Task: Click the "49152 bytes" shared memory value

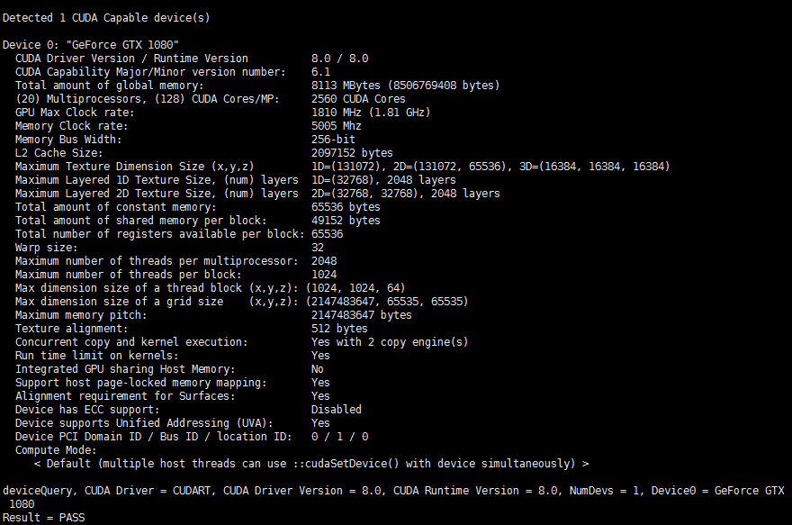Action: click(x=346, y=221)
